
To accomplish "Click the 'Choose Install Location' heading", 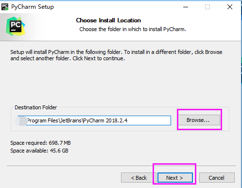I will coord(108,20).
